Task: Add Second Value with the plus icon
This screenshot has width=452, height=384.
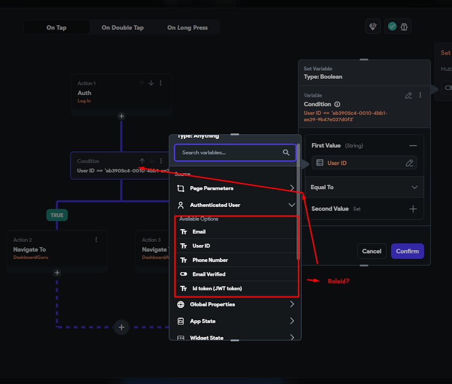Action: click(413, 209)
